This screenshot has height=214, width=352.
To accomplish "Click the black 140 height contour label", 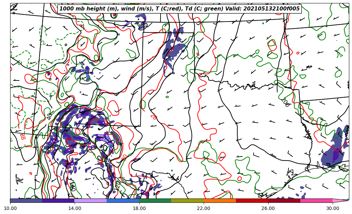I will click(x=73, y=187).
